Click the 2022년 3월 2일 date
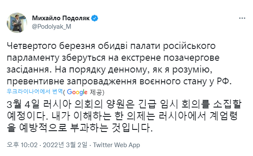 click(65, 145)
